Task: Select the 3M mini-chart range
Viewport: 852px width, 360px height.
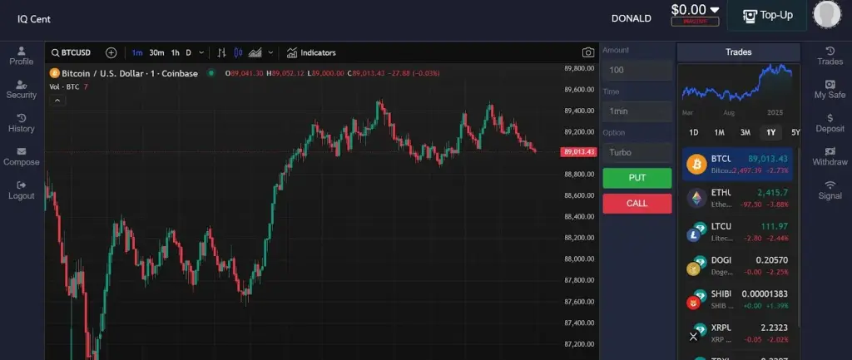Action: click(x=745, y=132)
